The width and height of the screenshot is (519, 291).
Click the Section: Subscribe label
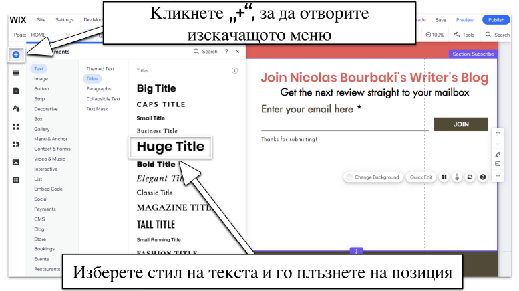pos(473,54)
